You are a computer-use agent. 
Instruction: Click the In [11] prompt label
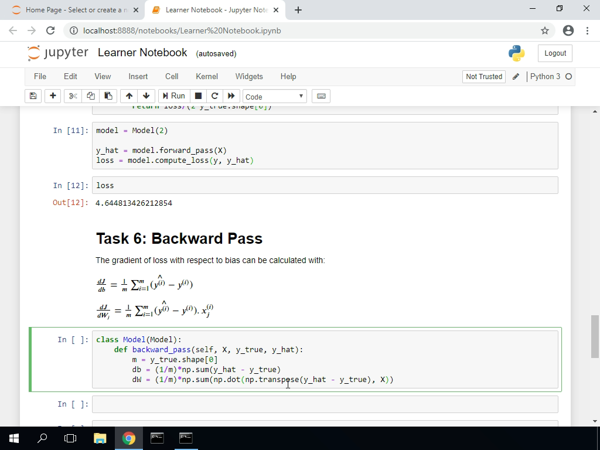[71, 131]
